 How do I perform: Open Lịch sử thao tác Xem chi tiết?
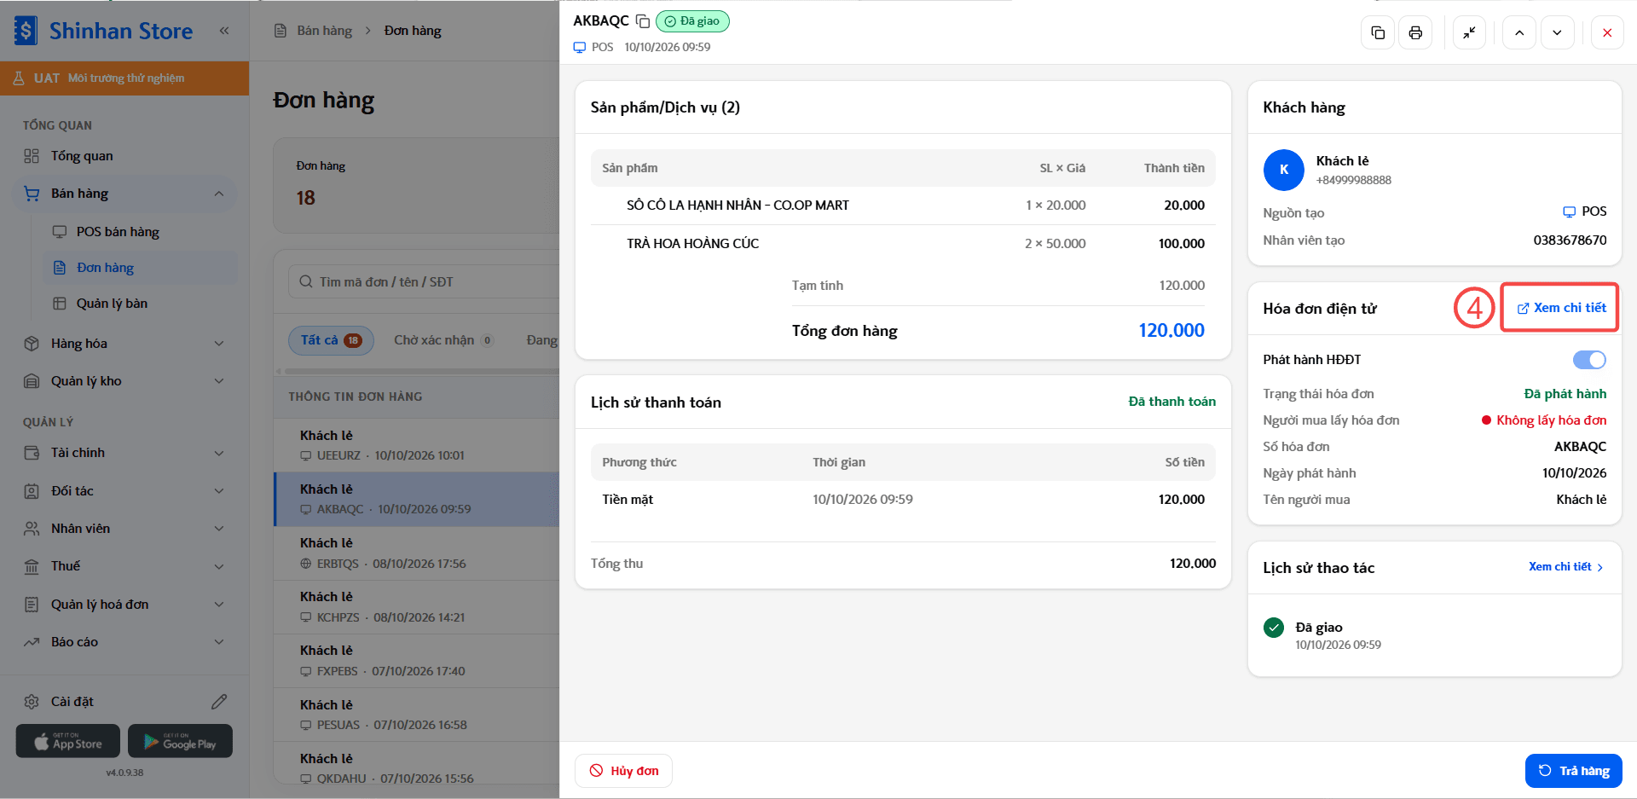pyautogui.click(x=1566, y=567)
